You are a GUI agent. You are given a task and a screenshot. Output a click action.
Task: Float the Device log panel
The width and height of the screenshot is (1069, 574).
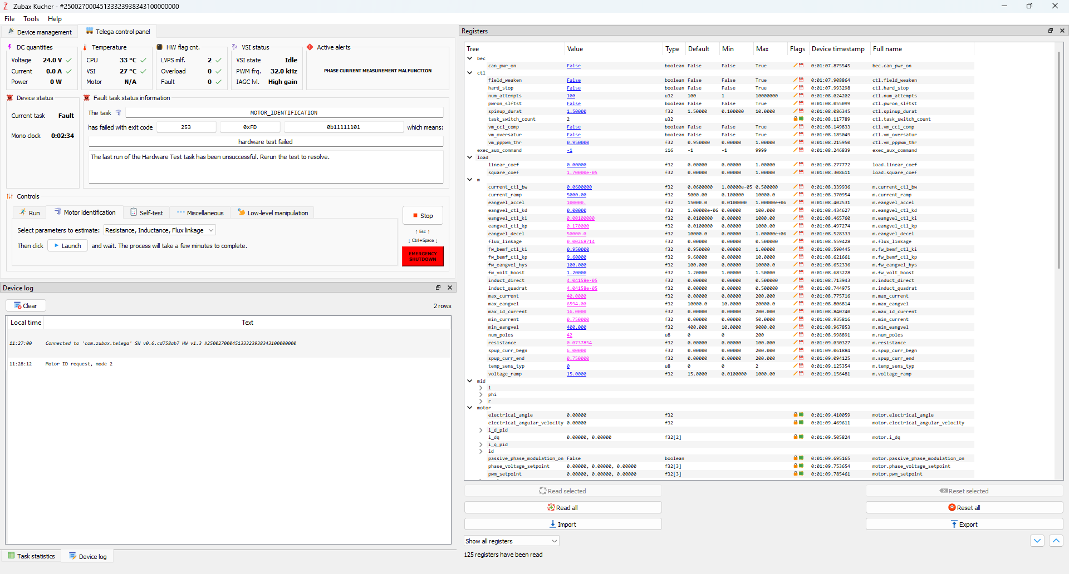click(x=438, y=288)
